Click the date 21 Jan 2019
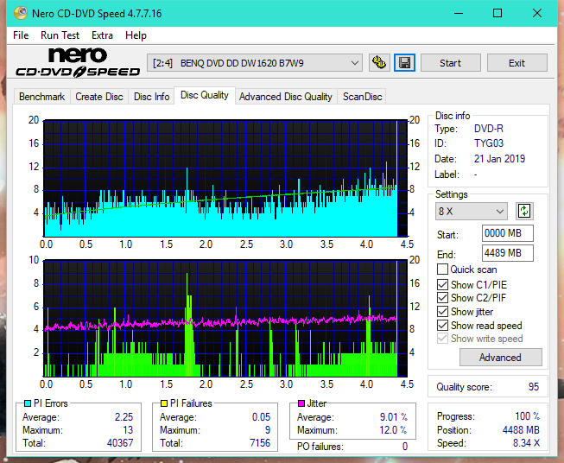 (499, 159)
